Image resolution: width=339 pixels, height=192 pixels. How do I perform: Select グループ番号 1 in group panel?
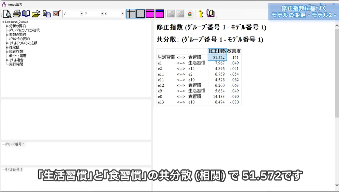(15, 144)
